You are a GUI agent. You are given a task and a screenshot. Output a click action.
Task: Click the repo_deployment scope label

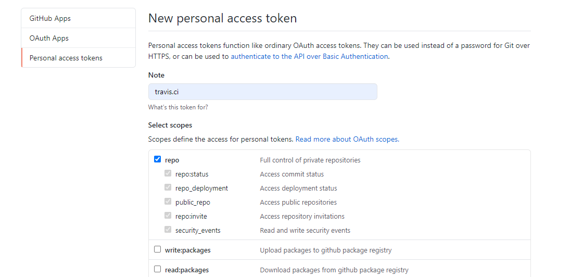(x=201, y=188)
